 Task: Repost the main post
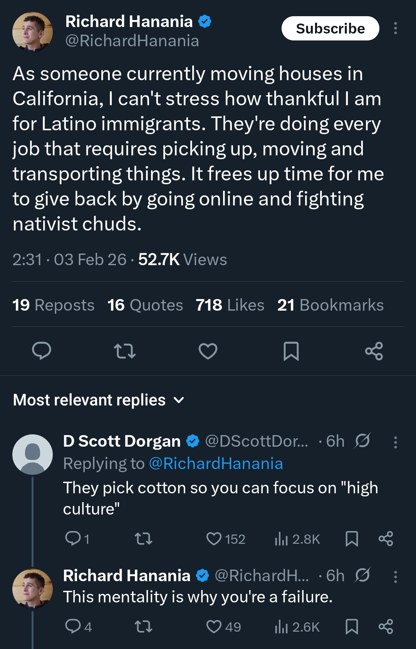click(125, 351)
